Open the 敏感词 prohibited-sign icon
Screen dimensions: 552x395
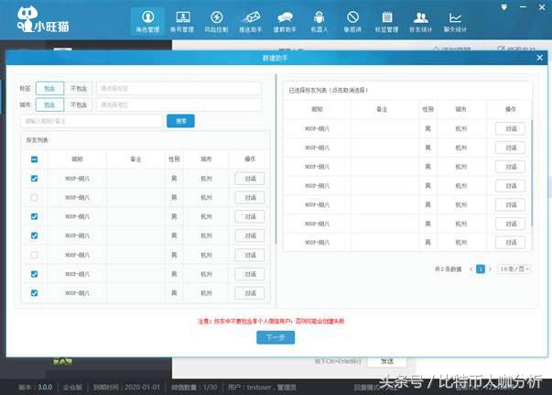coord(352,21)
